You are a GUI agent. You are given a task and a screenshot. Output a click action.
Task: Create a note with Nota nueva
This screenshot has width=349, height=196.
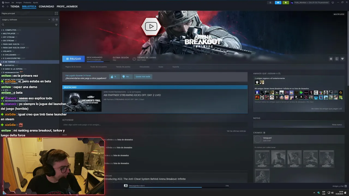(337, 125)
